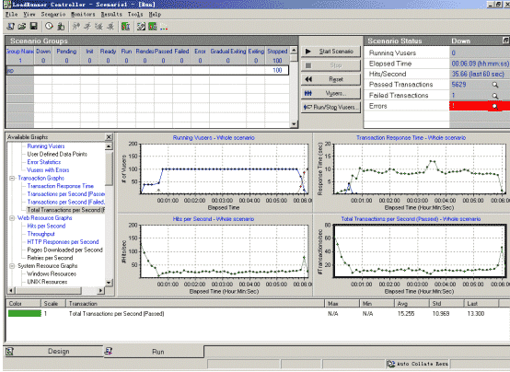Select HTTP Responses per Second tree item
This screenshot has width=510, height=372.
point(63,242)
